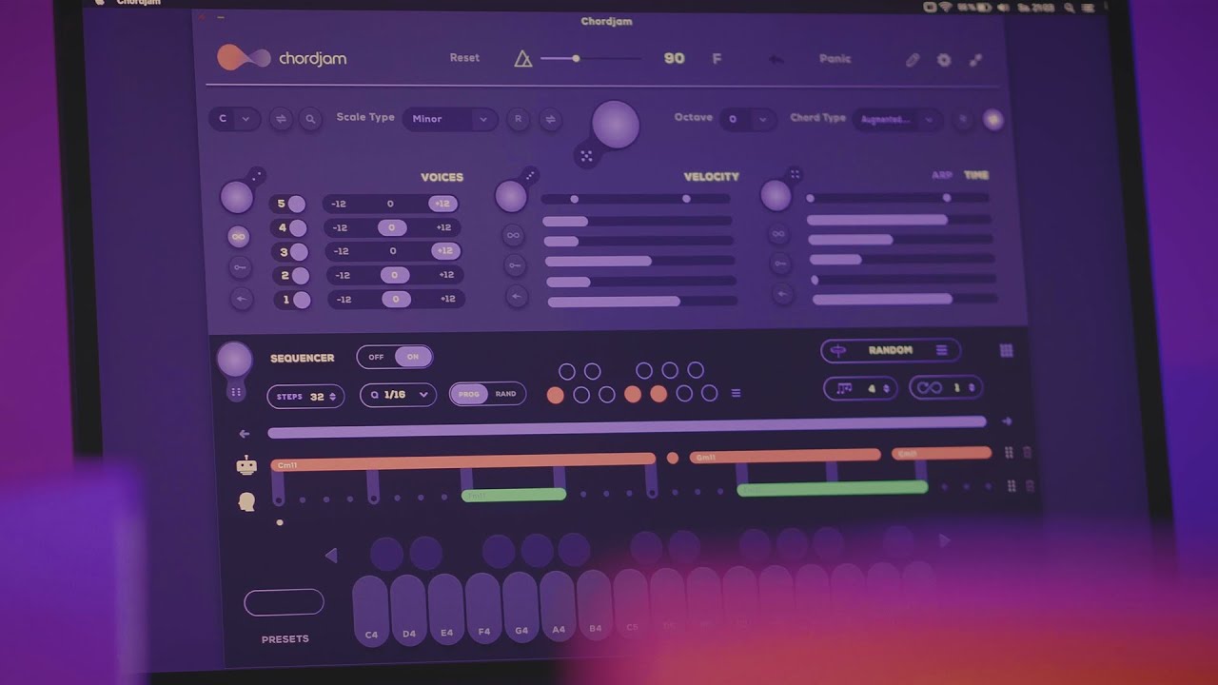This screenshot has height=685, width=1218.
Task: Select the orange Cm11 chord block
Action: coord(462,463)
